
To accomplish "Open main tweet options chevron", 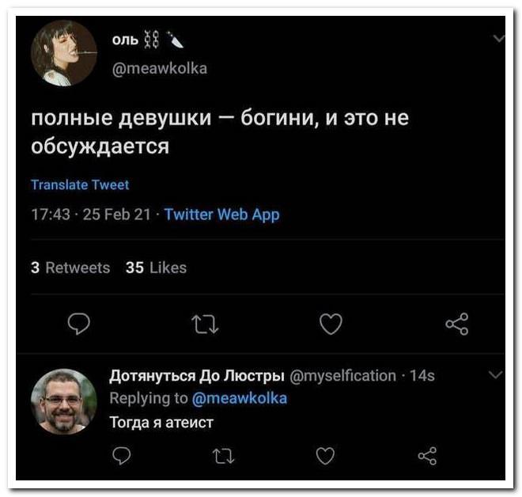I will tap(498, 38).
